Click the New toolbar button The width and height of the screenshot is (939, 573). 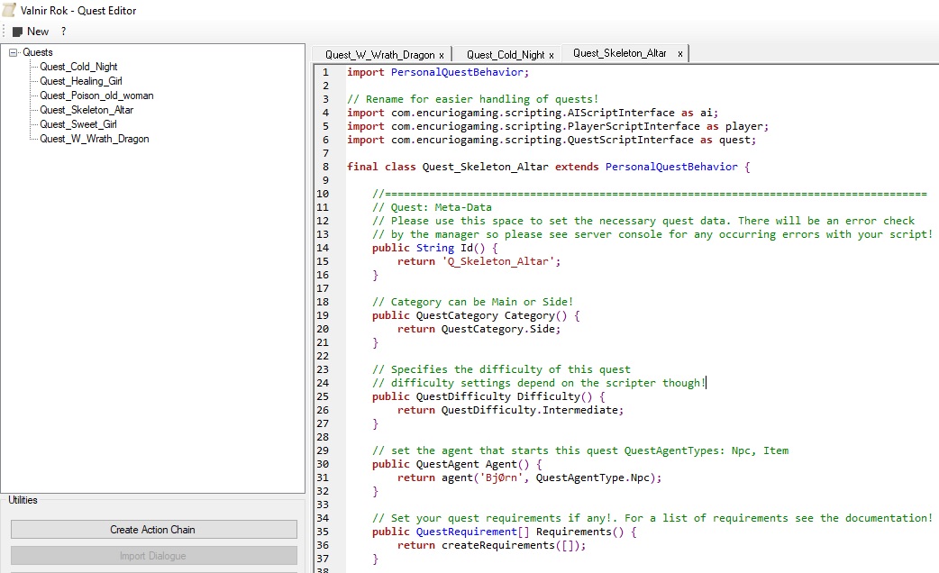point(31,32)
